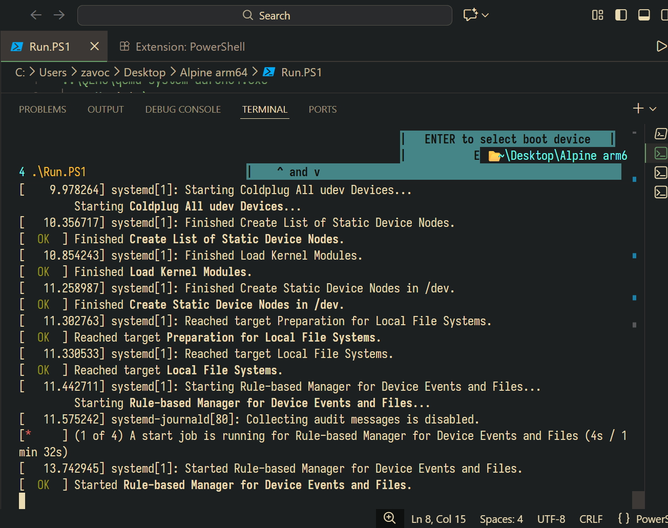The width and height of the screenshot is (668, 528).
Task: Toggle the secondary sidebar visibility
Action: (664, 15)
